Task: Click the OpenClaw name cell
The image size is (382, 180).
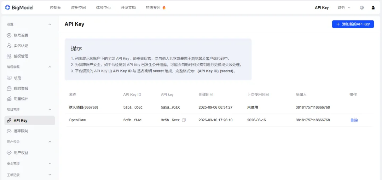Action: click(77, 120)
